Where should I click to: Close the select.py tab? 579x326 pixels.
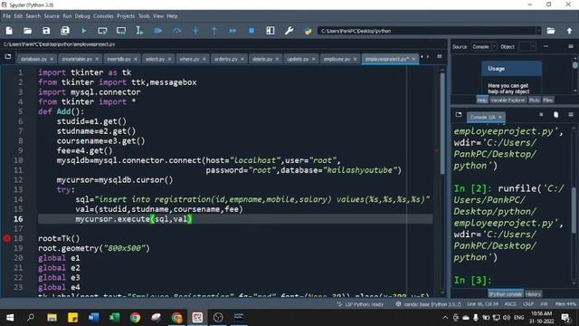[169, 59]
